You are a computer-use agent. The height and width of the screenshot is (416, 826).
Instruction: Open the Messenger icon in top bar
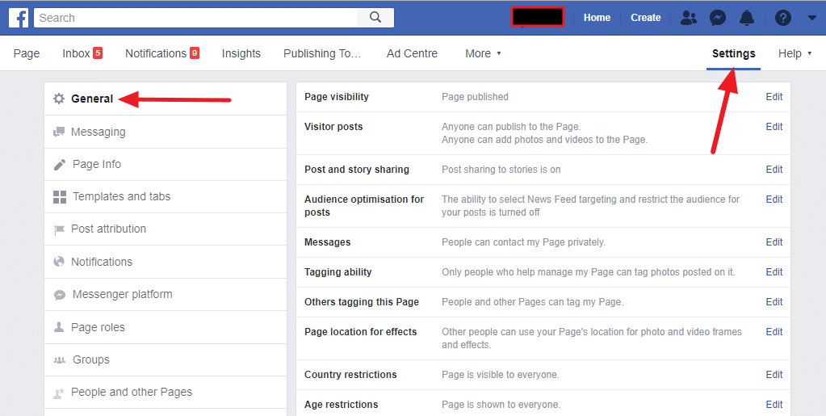pos(718,18)
